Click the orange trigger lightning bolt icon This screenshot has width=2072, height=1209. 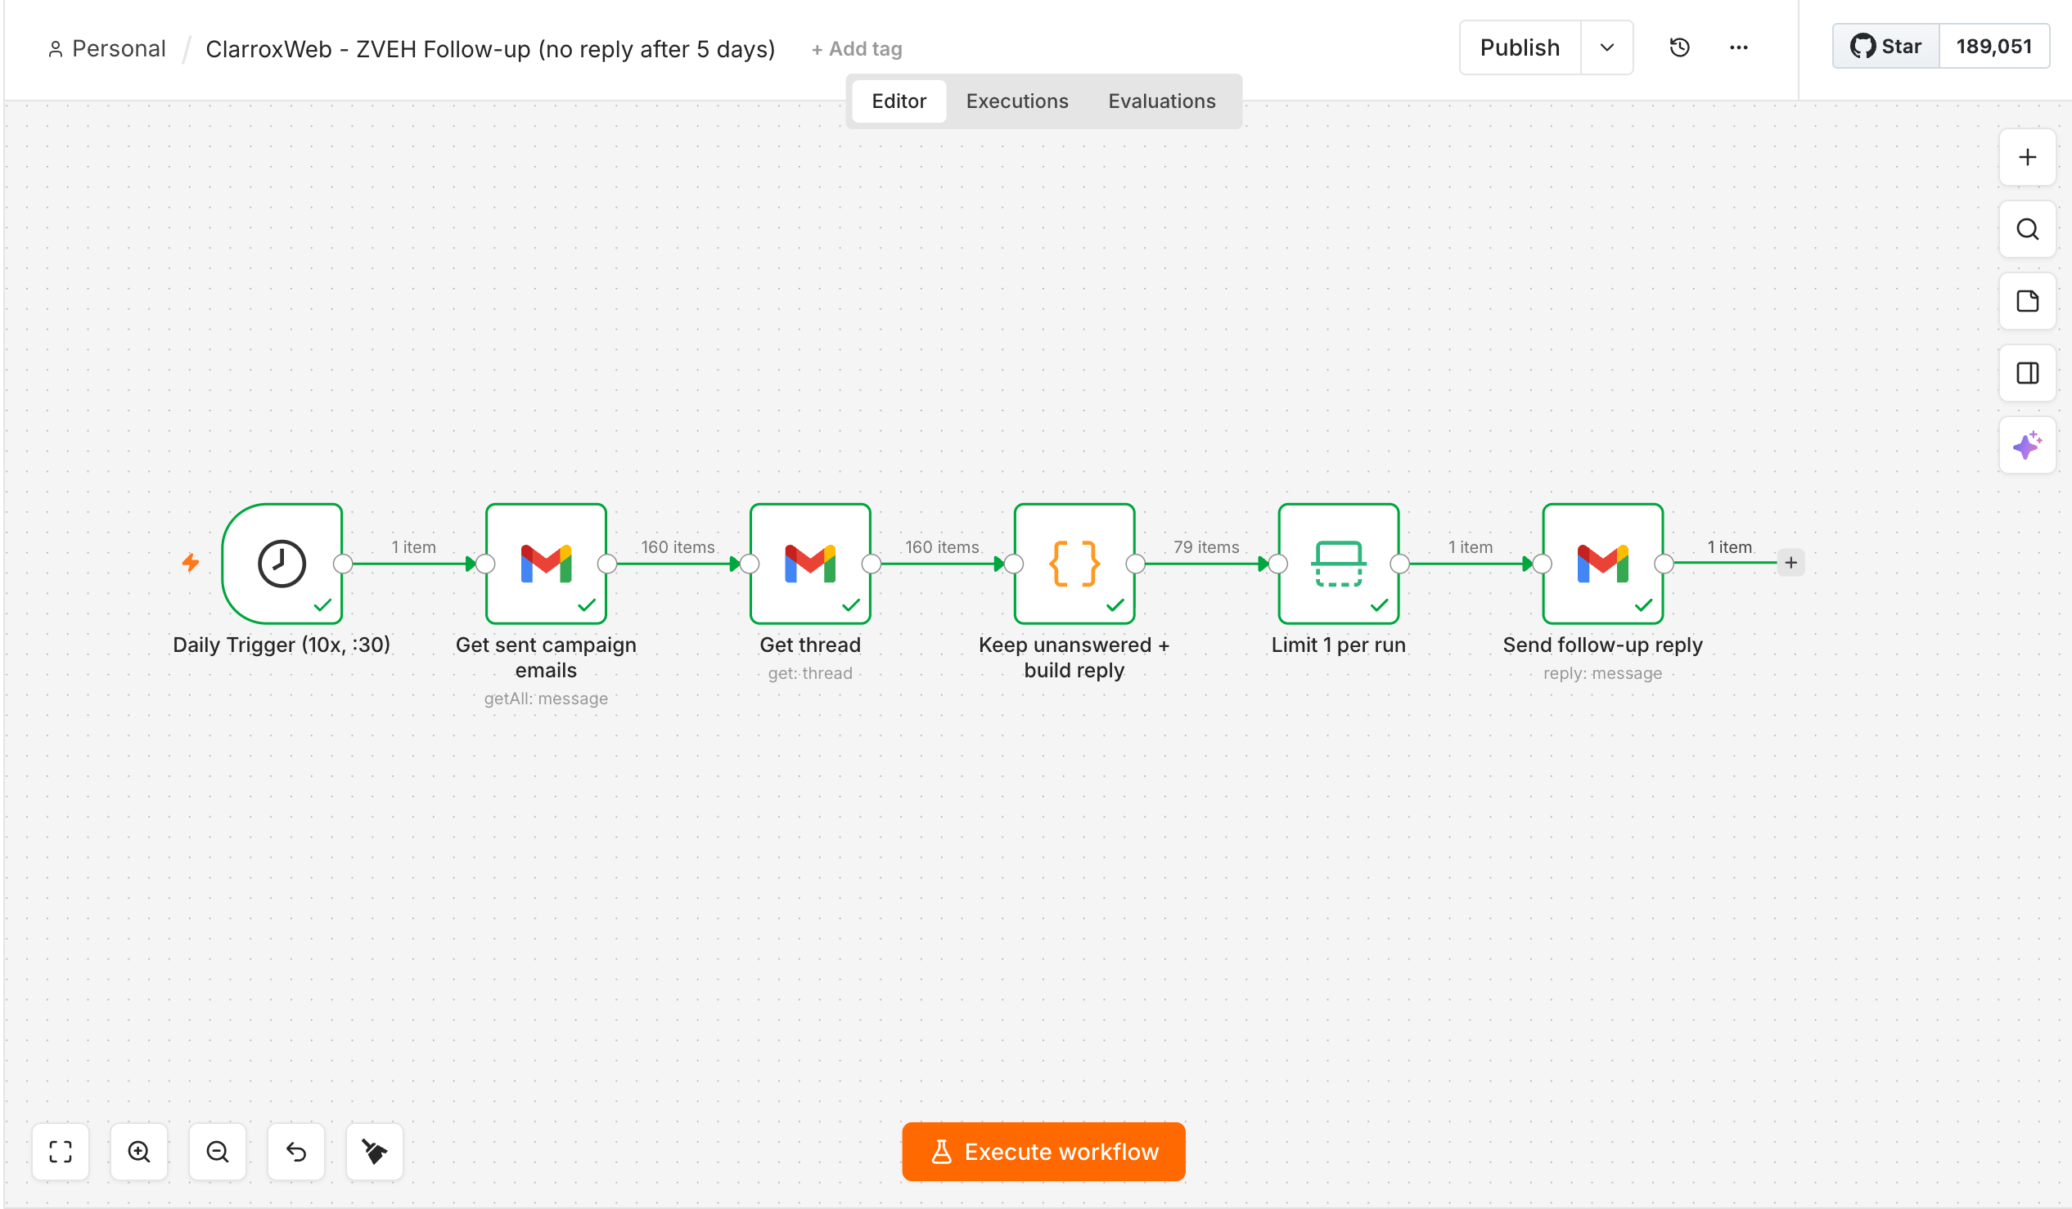click(191, 563)
